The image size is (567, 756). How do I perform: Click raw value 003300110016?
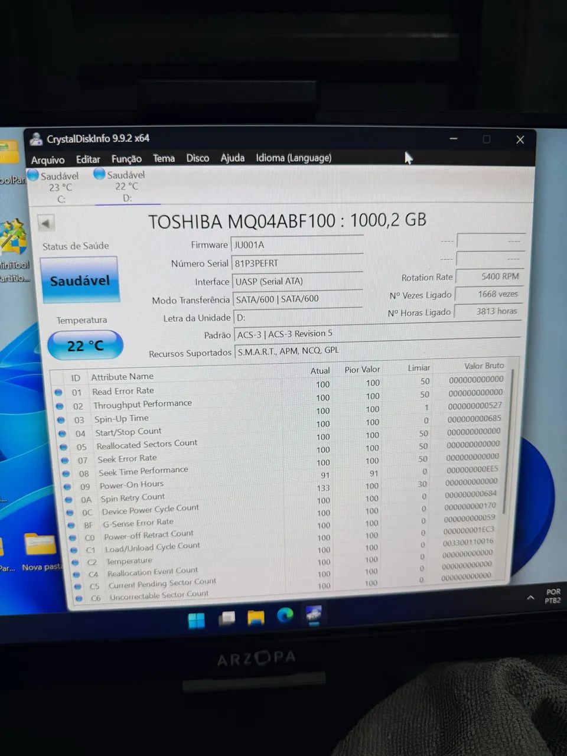(x=468, y=542)
